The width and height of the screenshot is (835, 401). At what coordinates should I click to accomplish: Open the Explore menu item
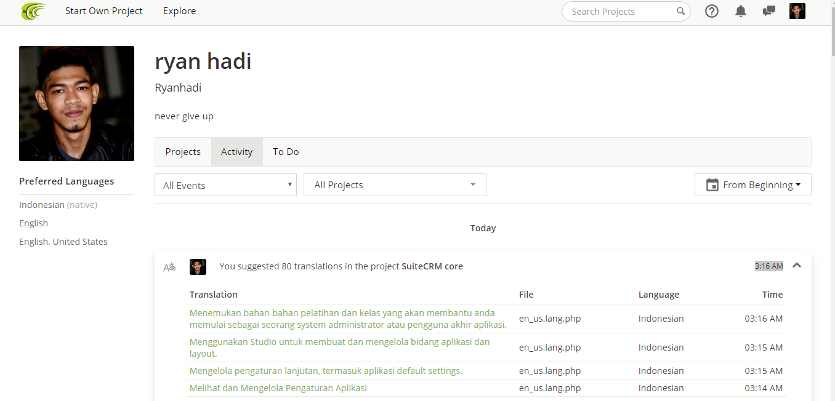179,11
